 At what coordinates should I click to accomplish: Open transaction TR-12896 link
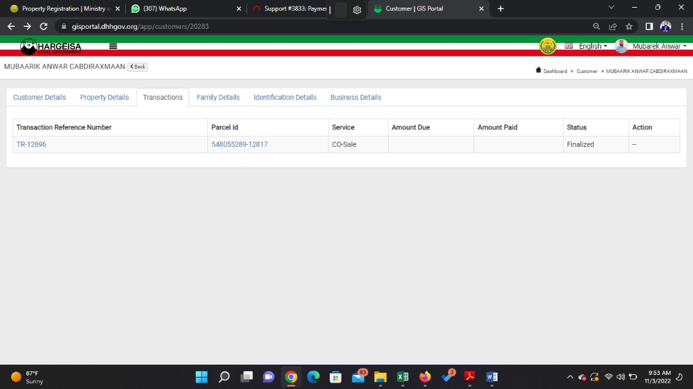click(31, 144)
